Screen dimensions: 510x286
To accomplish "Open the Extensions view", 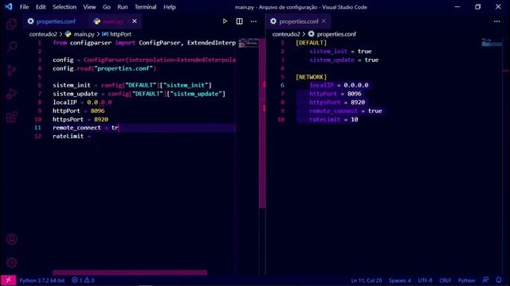I will [12, 117].
